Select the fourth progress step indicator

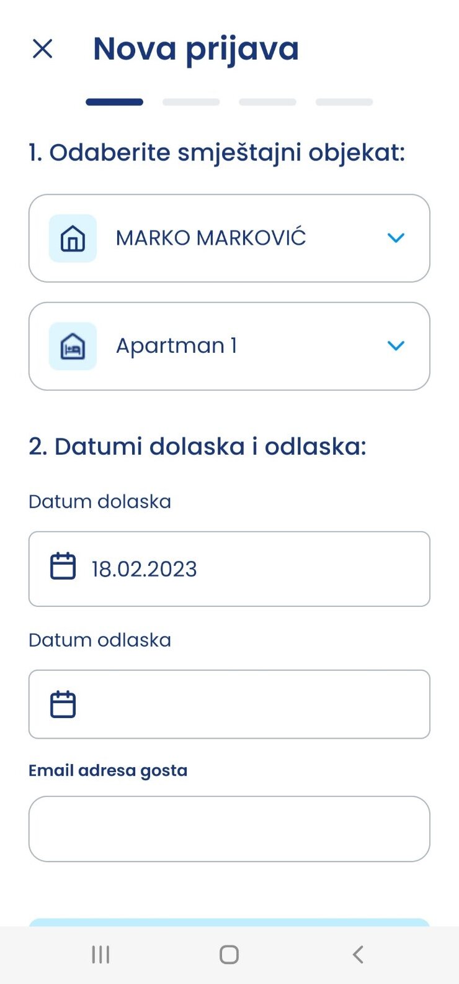(x=344, y=102)
